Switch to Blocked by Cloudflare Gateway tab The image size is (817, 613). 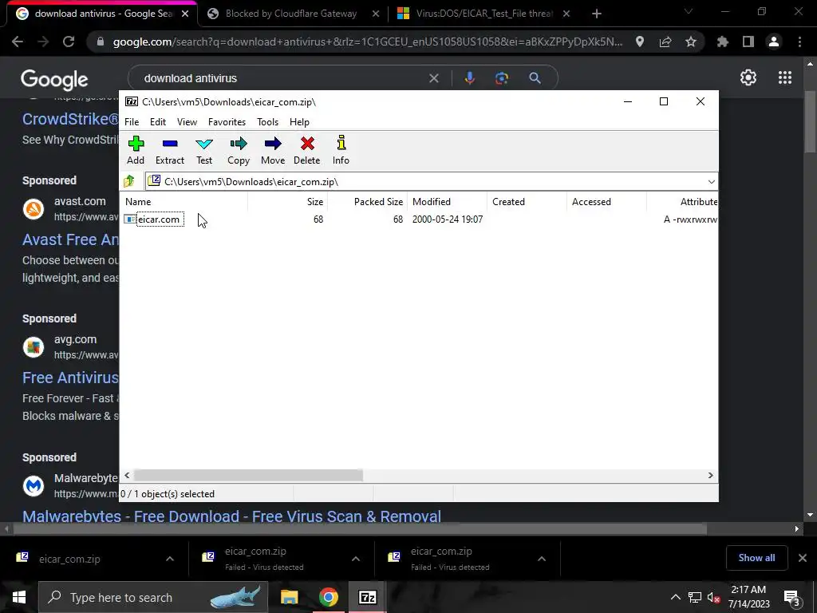coord(290,14)
